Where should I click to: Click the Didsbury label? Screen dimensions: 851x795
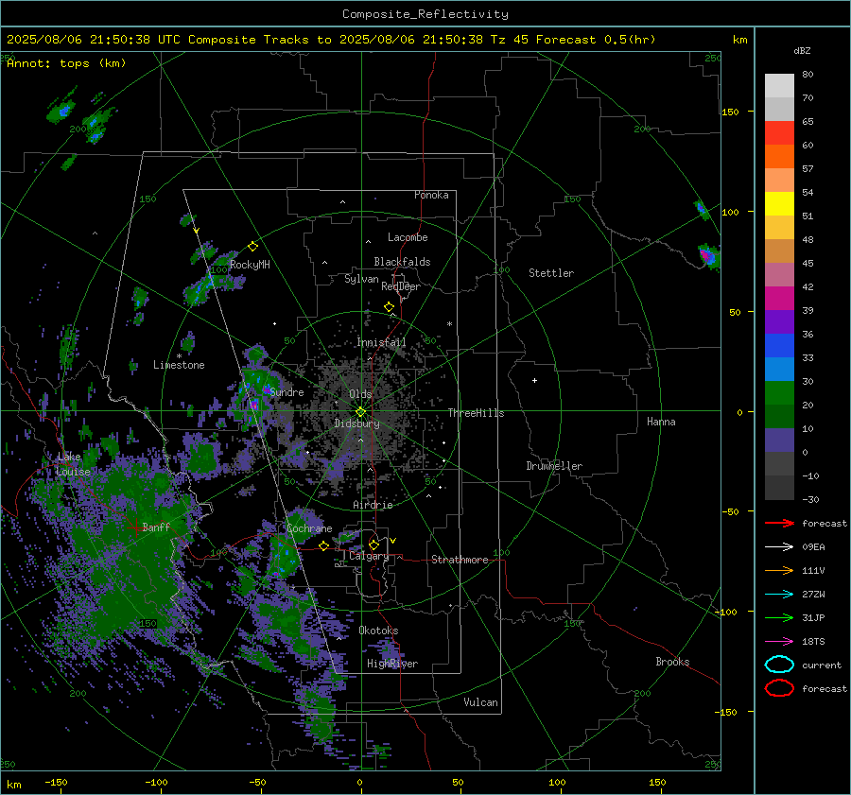point(357,423)
